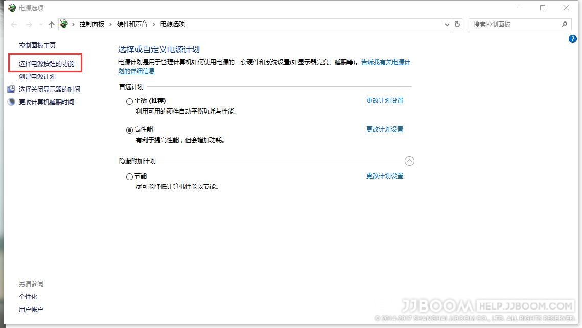The height and width of the screenshot is (328, 582).
Task: Navigate to 控制面板 in the breadcrumb
Action: (92, 24)
